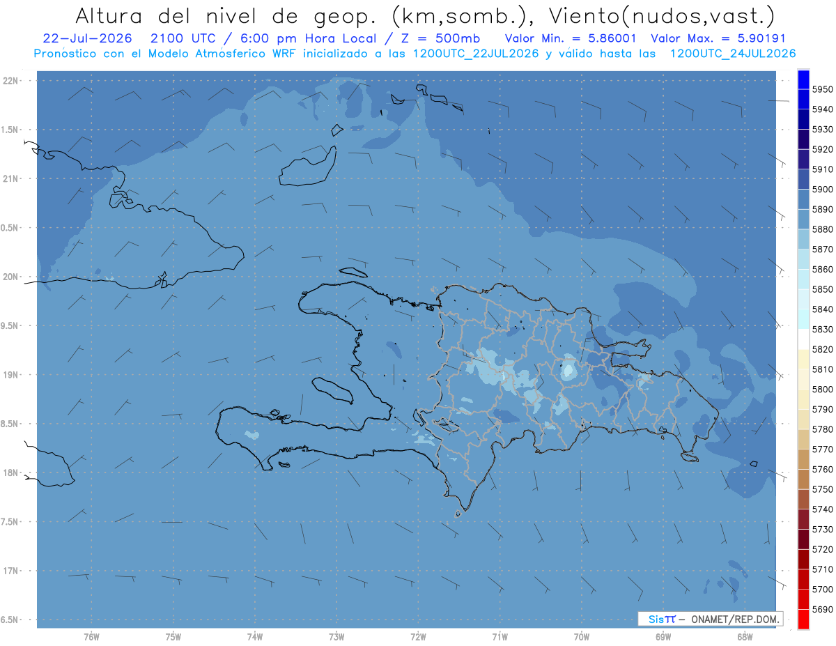Click the 72W longitude axis label
The width and height of the screenshot is (836, 646).
click(x=418, y=636)
